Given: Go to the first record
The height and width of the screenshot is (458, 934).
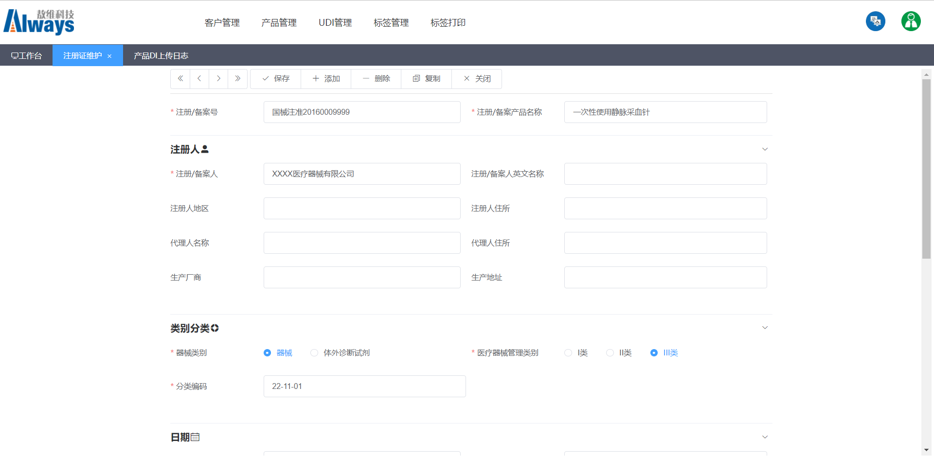Looking at the screenshot, I should (x=180, y=79).
